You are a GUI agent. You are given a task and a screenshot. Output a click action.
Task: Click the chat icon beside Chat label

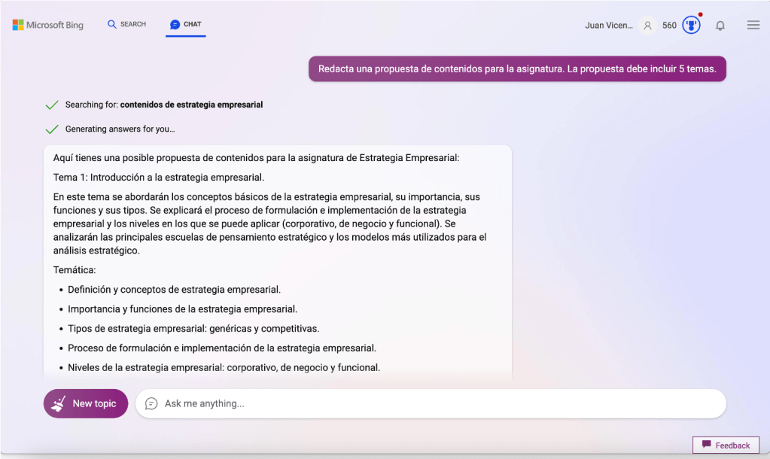tap(175, 25)
